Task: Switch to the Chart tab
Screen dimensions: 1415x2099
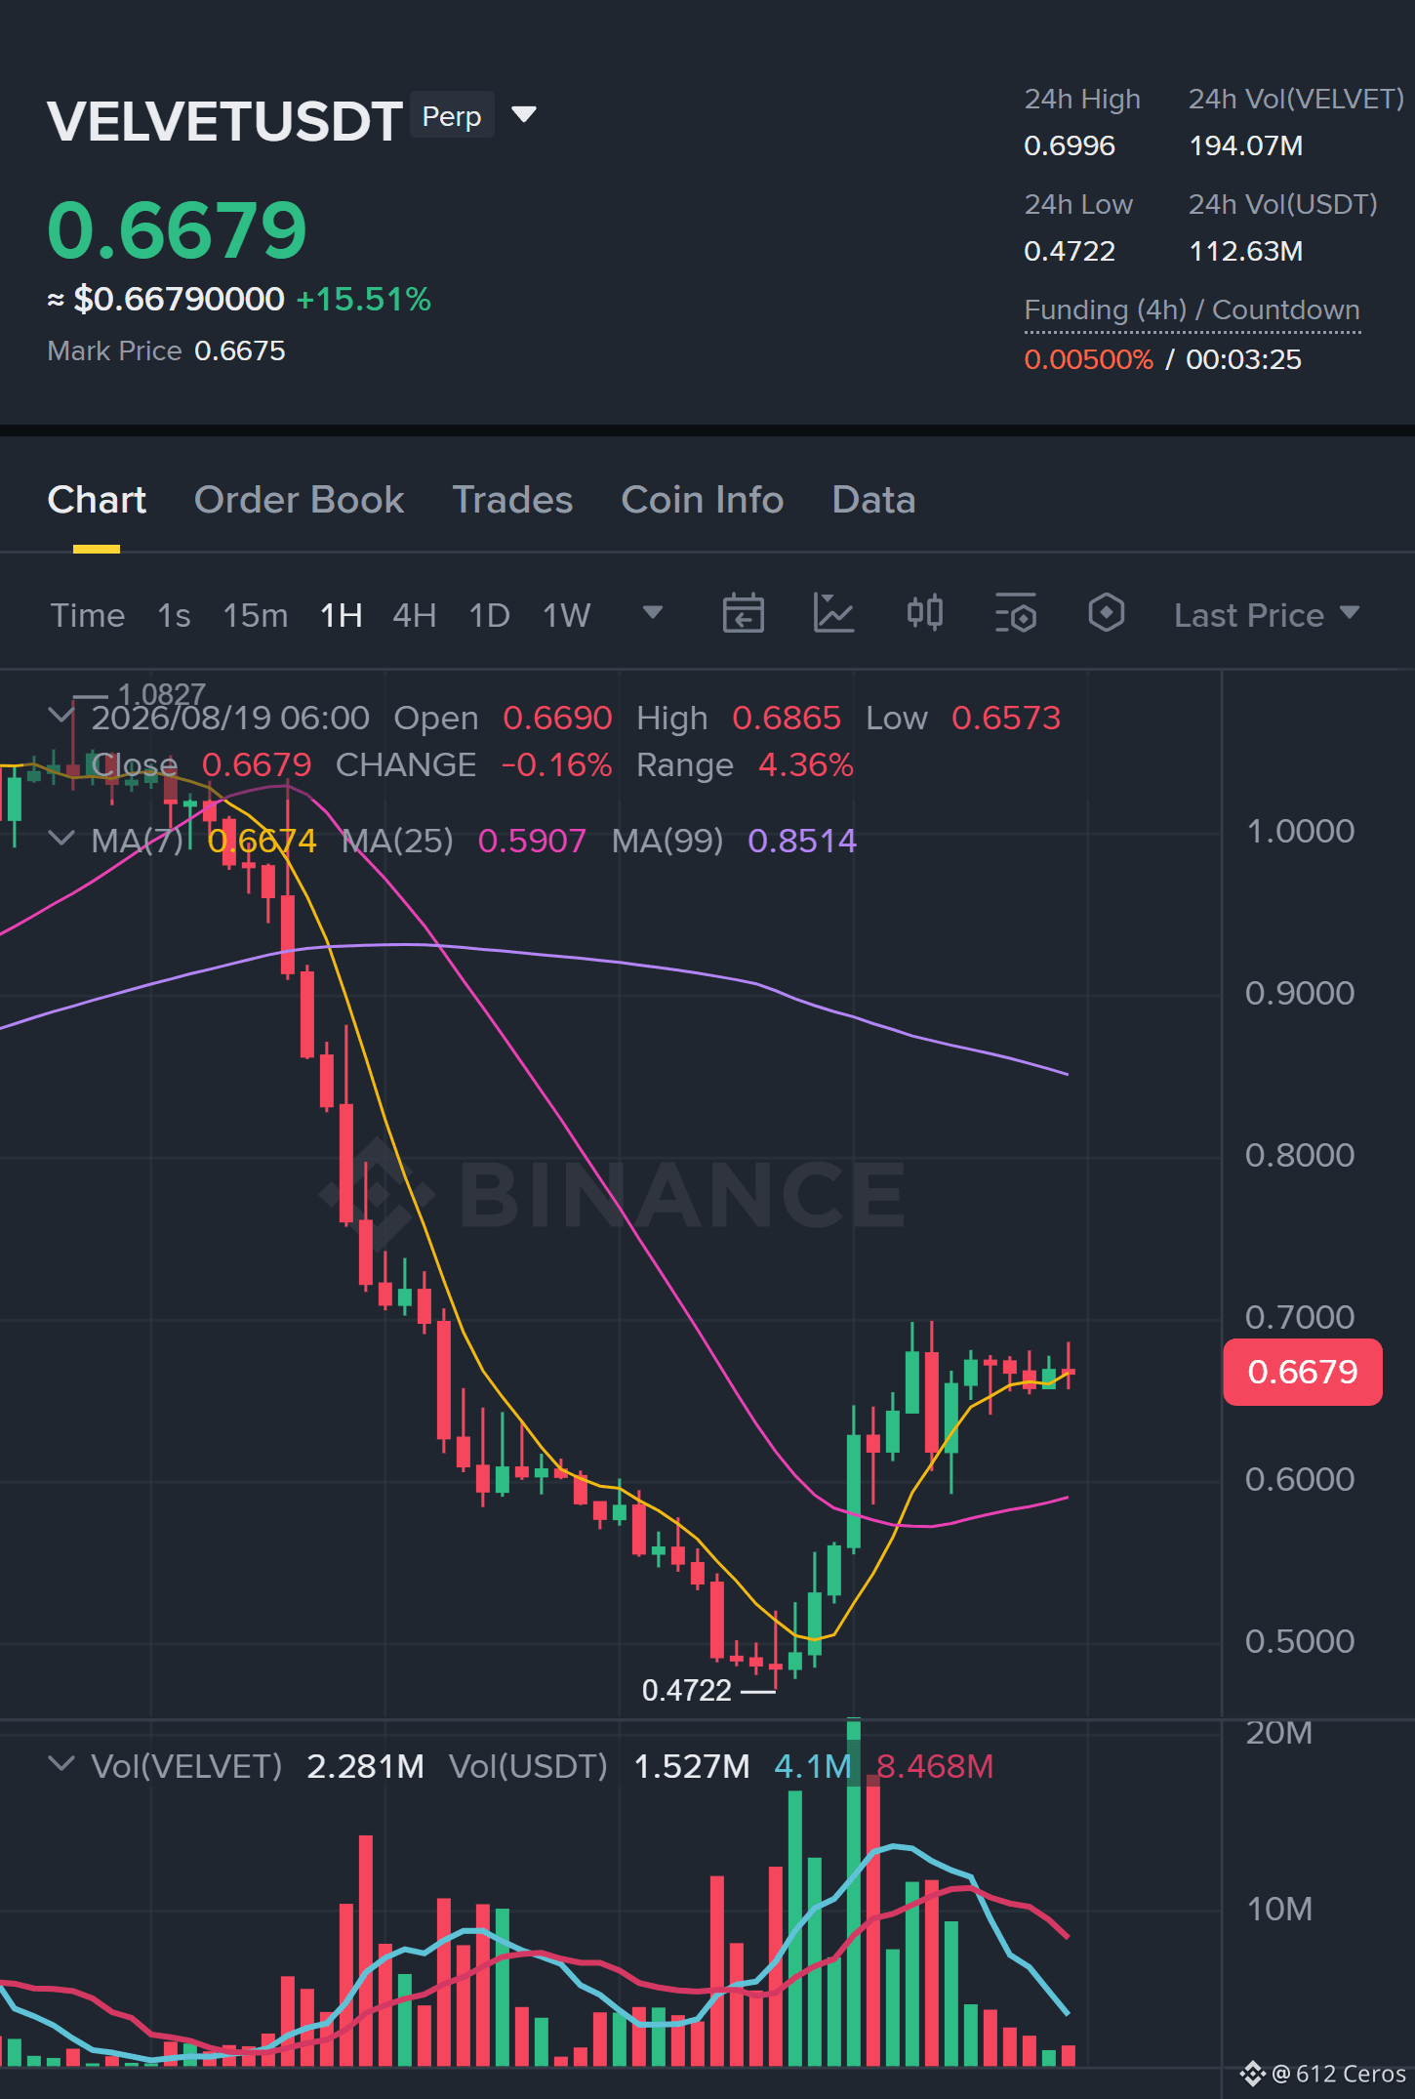Action: [x=97, y=500]
